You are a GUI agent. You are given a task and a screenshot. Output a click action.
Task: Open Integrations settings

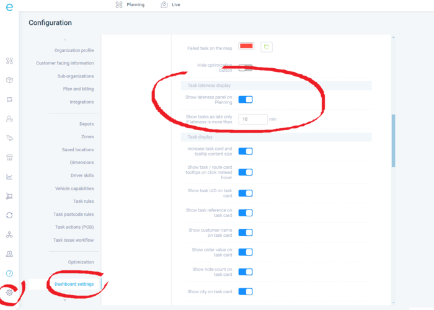click(x=82, y=102)
